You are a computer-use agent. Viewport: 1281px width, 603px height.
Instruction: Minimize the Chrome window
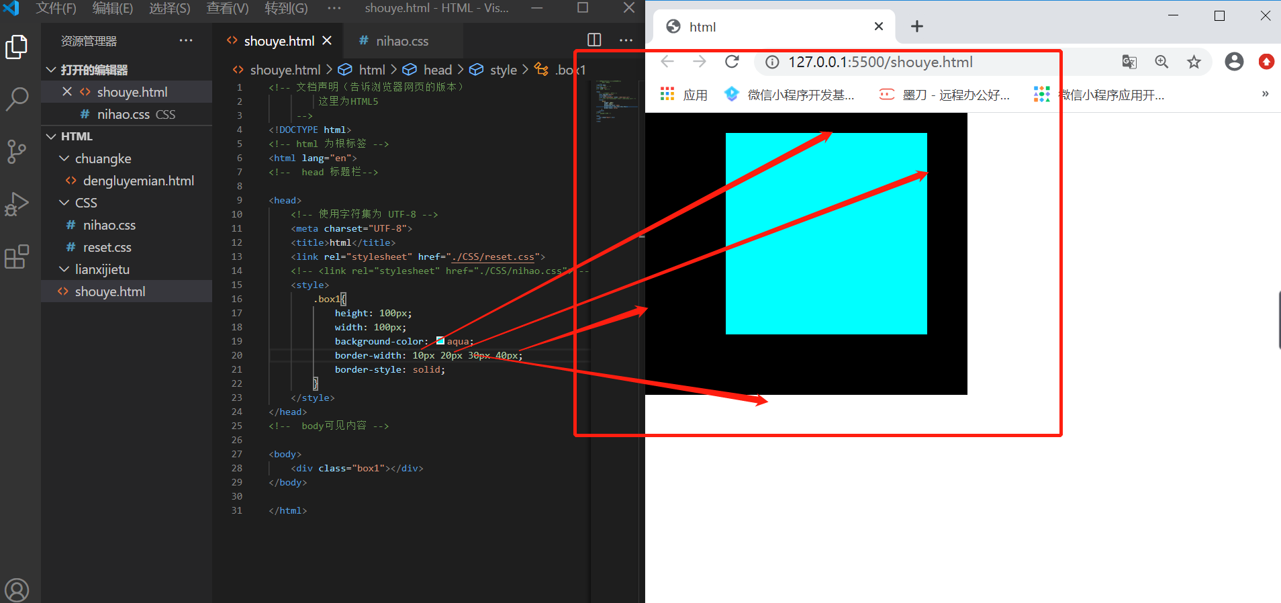[1174, 15]
